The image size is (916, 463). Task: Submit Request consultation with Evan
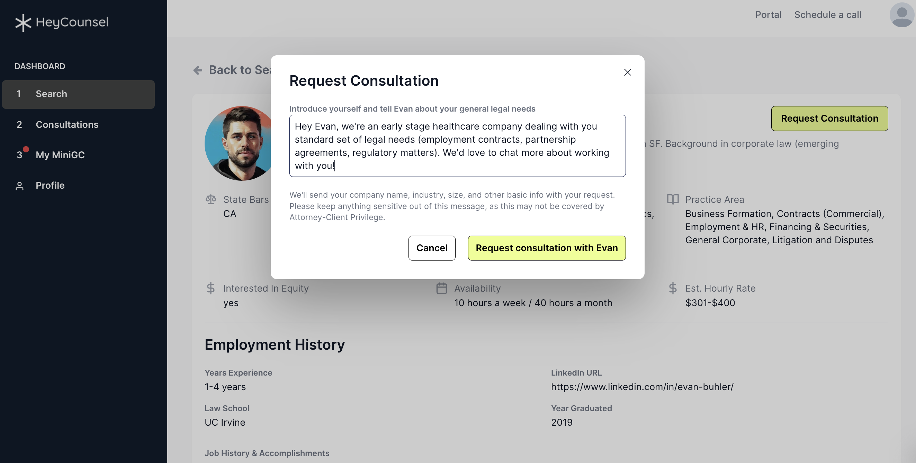coord(546,248)
